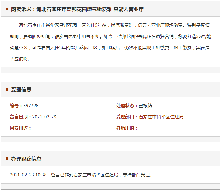This screenshot has height=191, width=221.
Task: Select the 2021-02-23 date under 留言日期
Action: (x=44, y=117)
